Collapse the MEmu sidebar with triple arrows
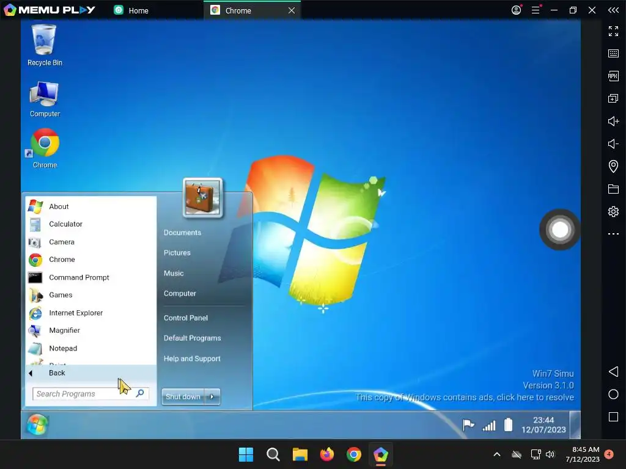 (613, 10)
